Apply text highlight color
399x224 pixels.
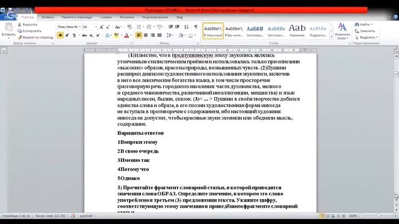[117, 35]
